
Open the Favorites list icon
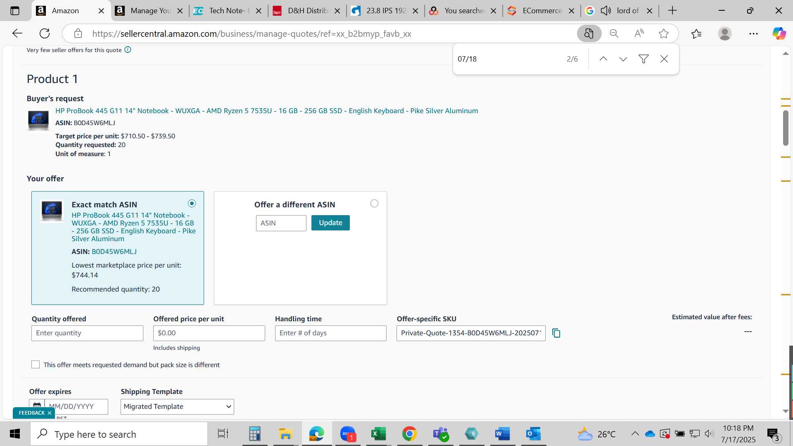click(x=696, y=33)
